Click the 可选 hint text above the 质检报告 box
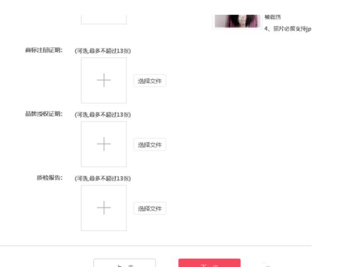 point(103,178)
